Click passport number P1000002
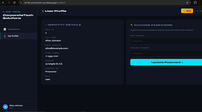The image size is (202, 112). pyautogui.click(x=51, y=72)
